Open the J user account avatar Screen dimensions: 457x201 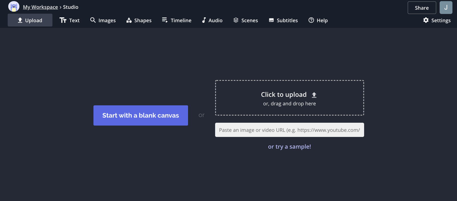[x=446, y=8]
